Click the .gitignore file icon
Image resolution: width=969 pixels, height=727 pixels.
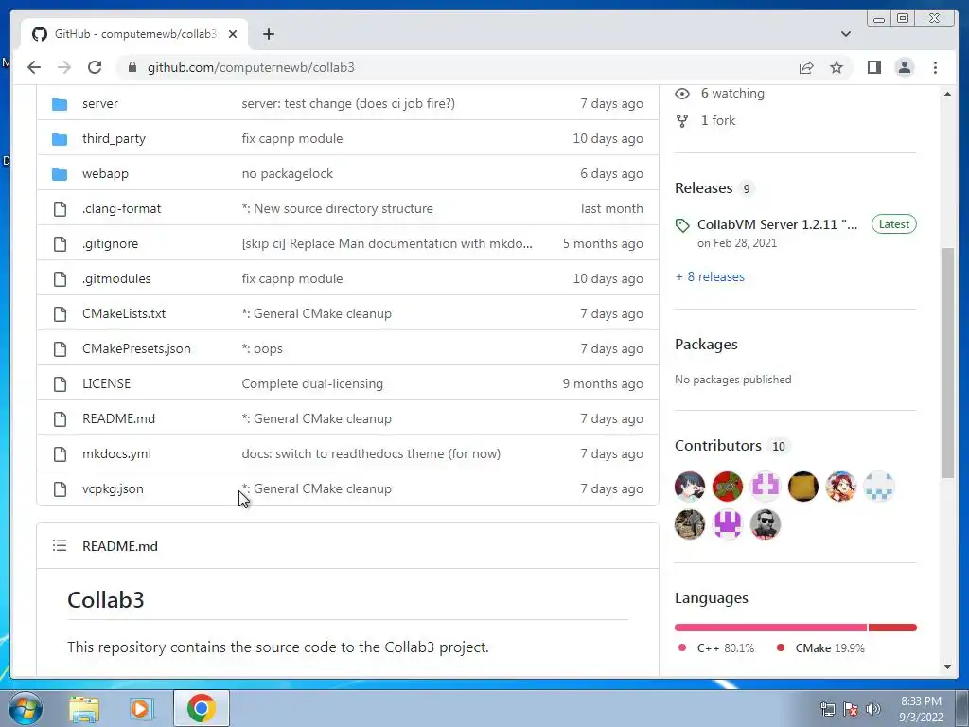coord(60,244)
